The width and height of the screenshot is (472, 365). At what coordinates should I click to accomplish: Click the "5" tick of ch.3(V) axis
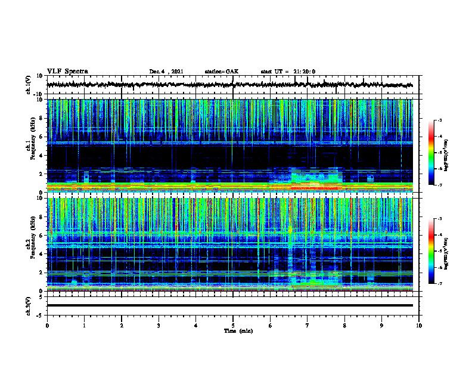tap(41, 297)
